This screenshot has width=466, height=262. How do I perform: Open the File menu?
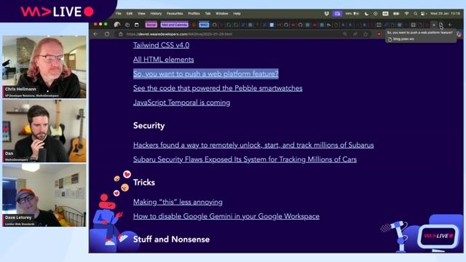[x=118, y=14]
